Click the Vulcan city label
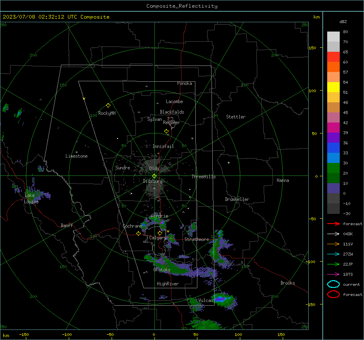Viewport: 364px width, 340px height. (x=206, y=300)
